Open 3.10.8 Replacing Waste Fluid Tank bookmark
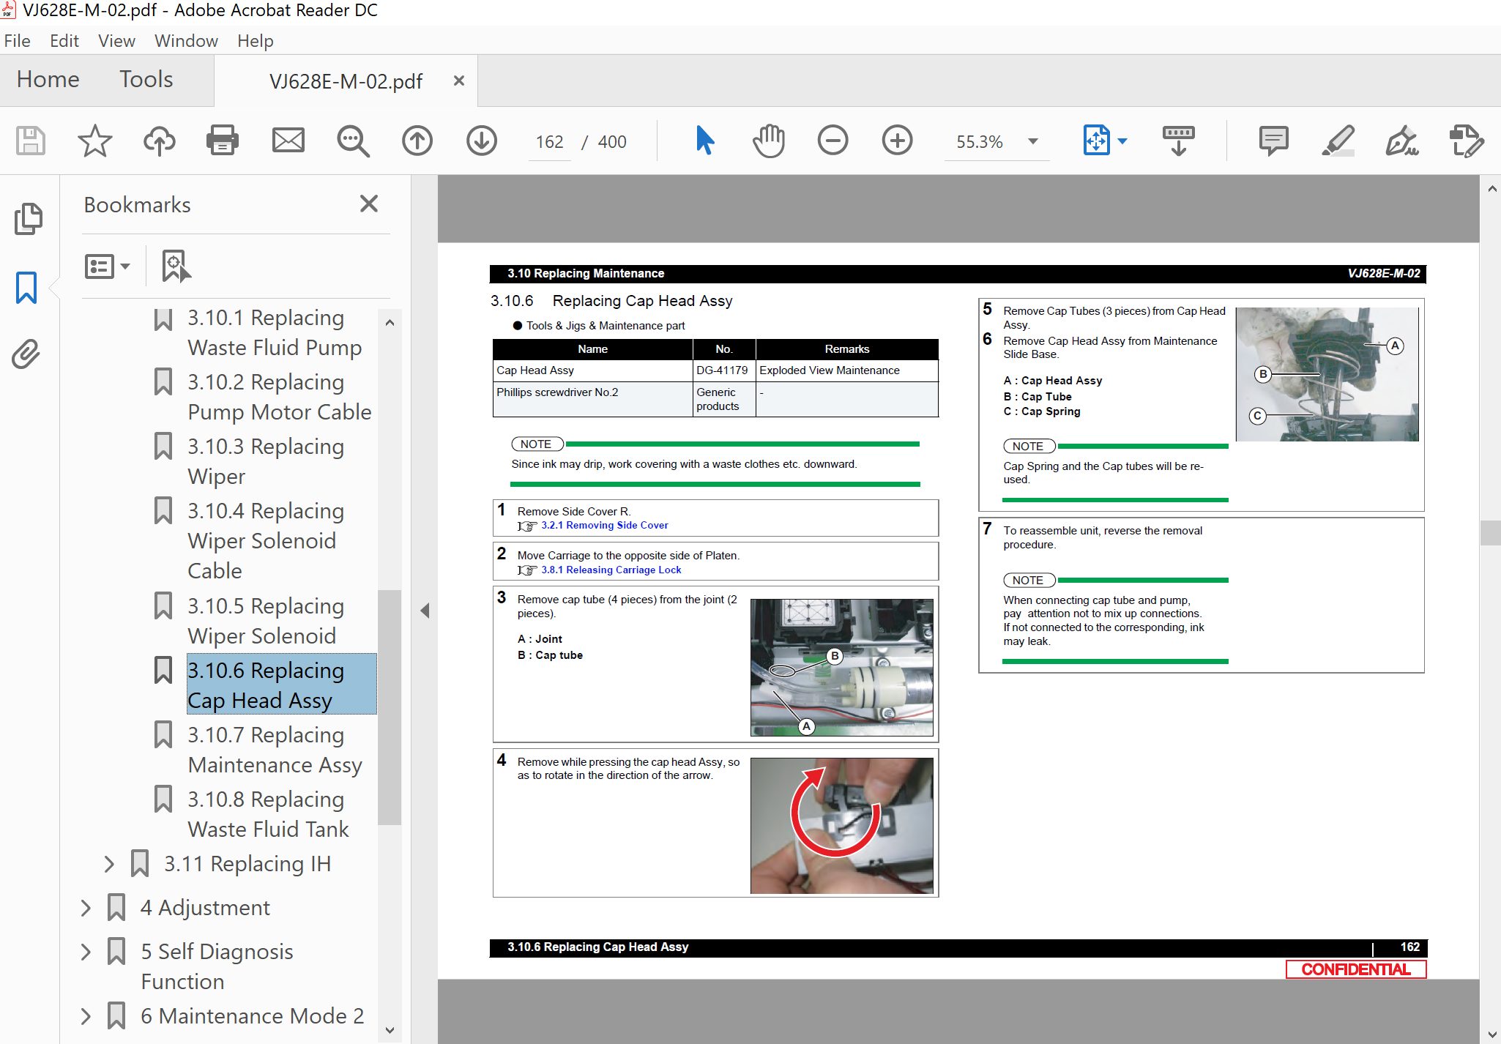Image resolution: width=1501 pixels, height=1044 pixels. pos(268,814)
